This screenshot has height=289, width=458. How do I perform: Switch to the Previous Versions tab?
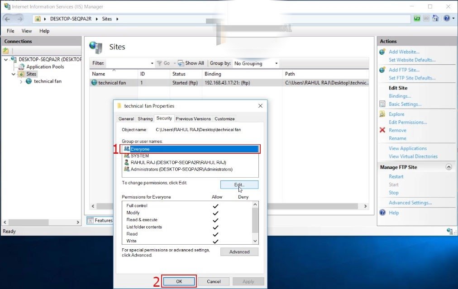[x=193, y=119]
